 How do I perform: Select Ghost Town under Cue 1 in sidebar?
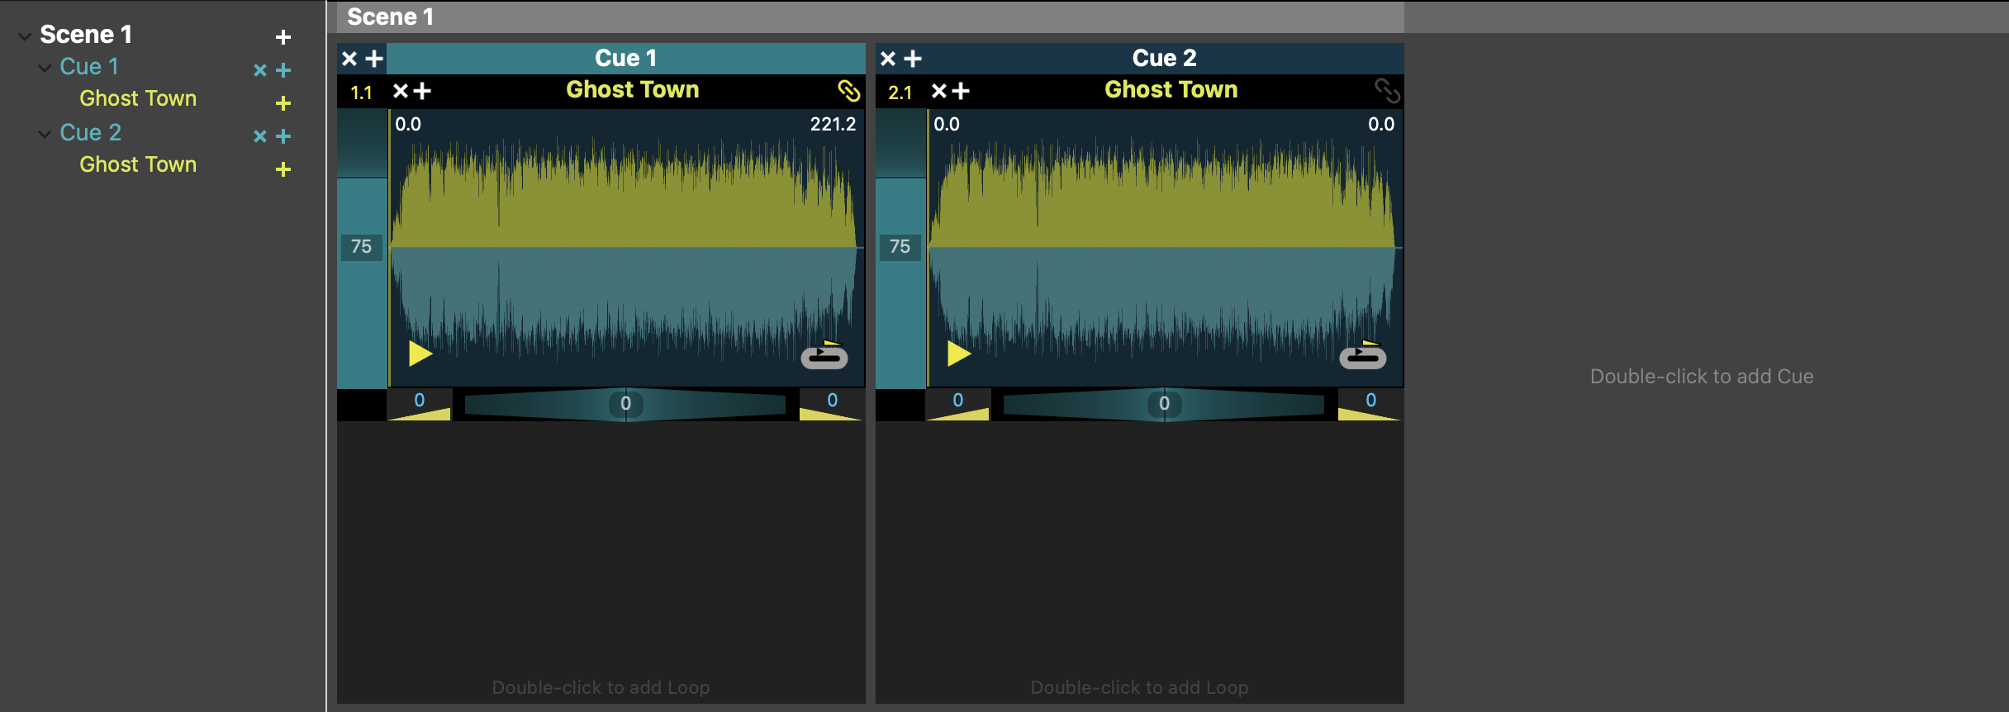[x=138, y=98]
